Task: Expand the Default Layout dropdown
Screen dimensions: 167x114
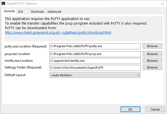Action: 95,75
